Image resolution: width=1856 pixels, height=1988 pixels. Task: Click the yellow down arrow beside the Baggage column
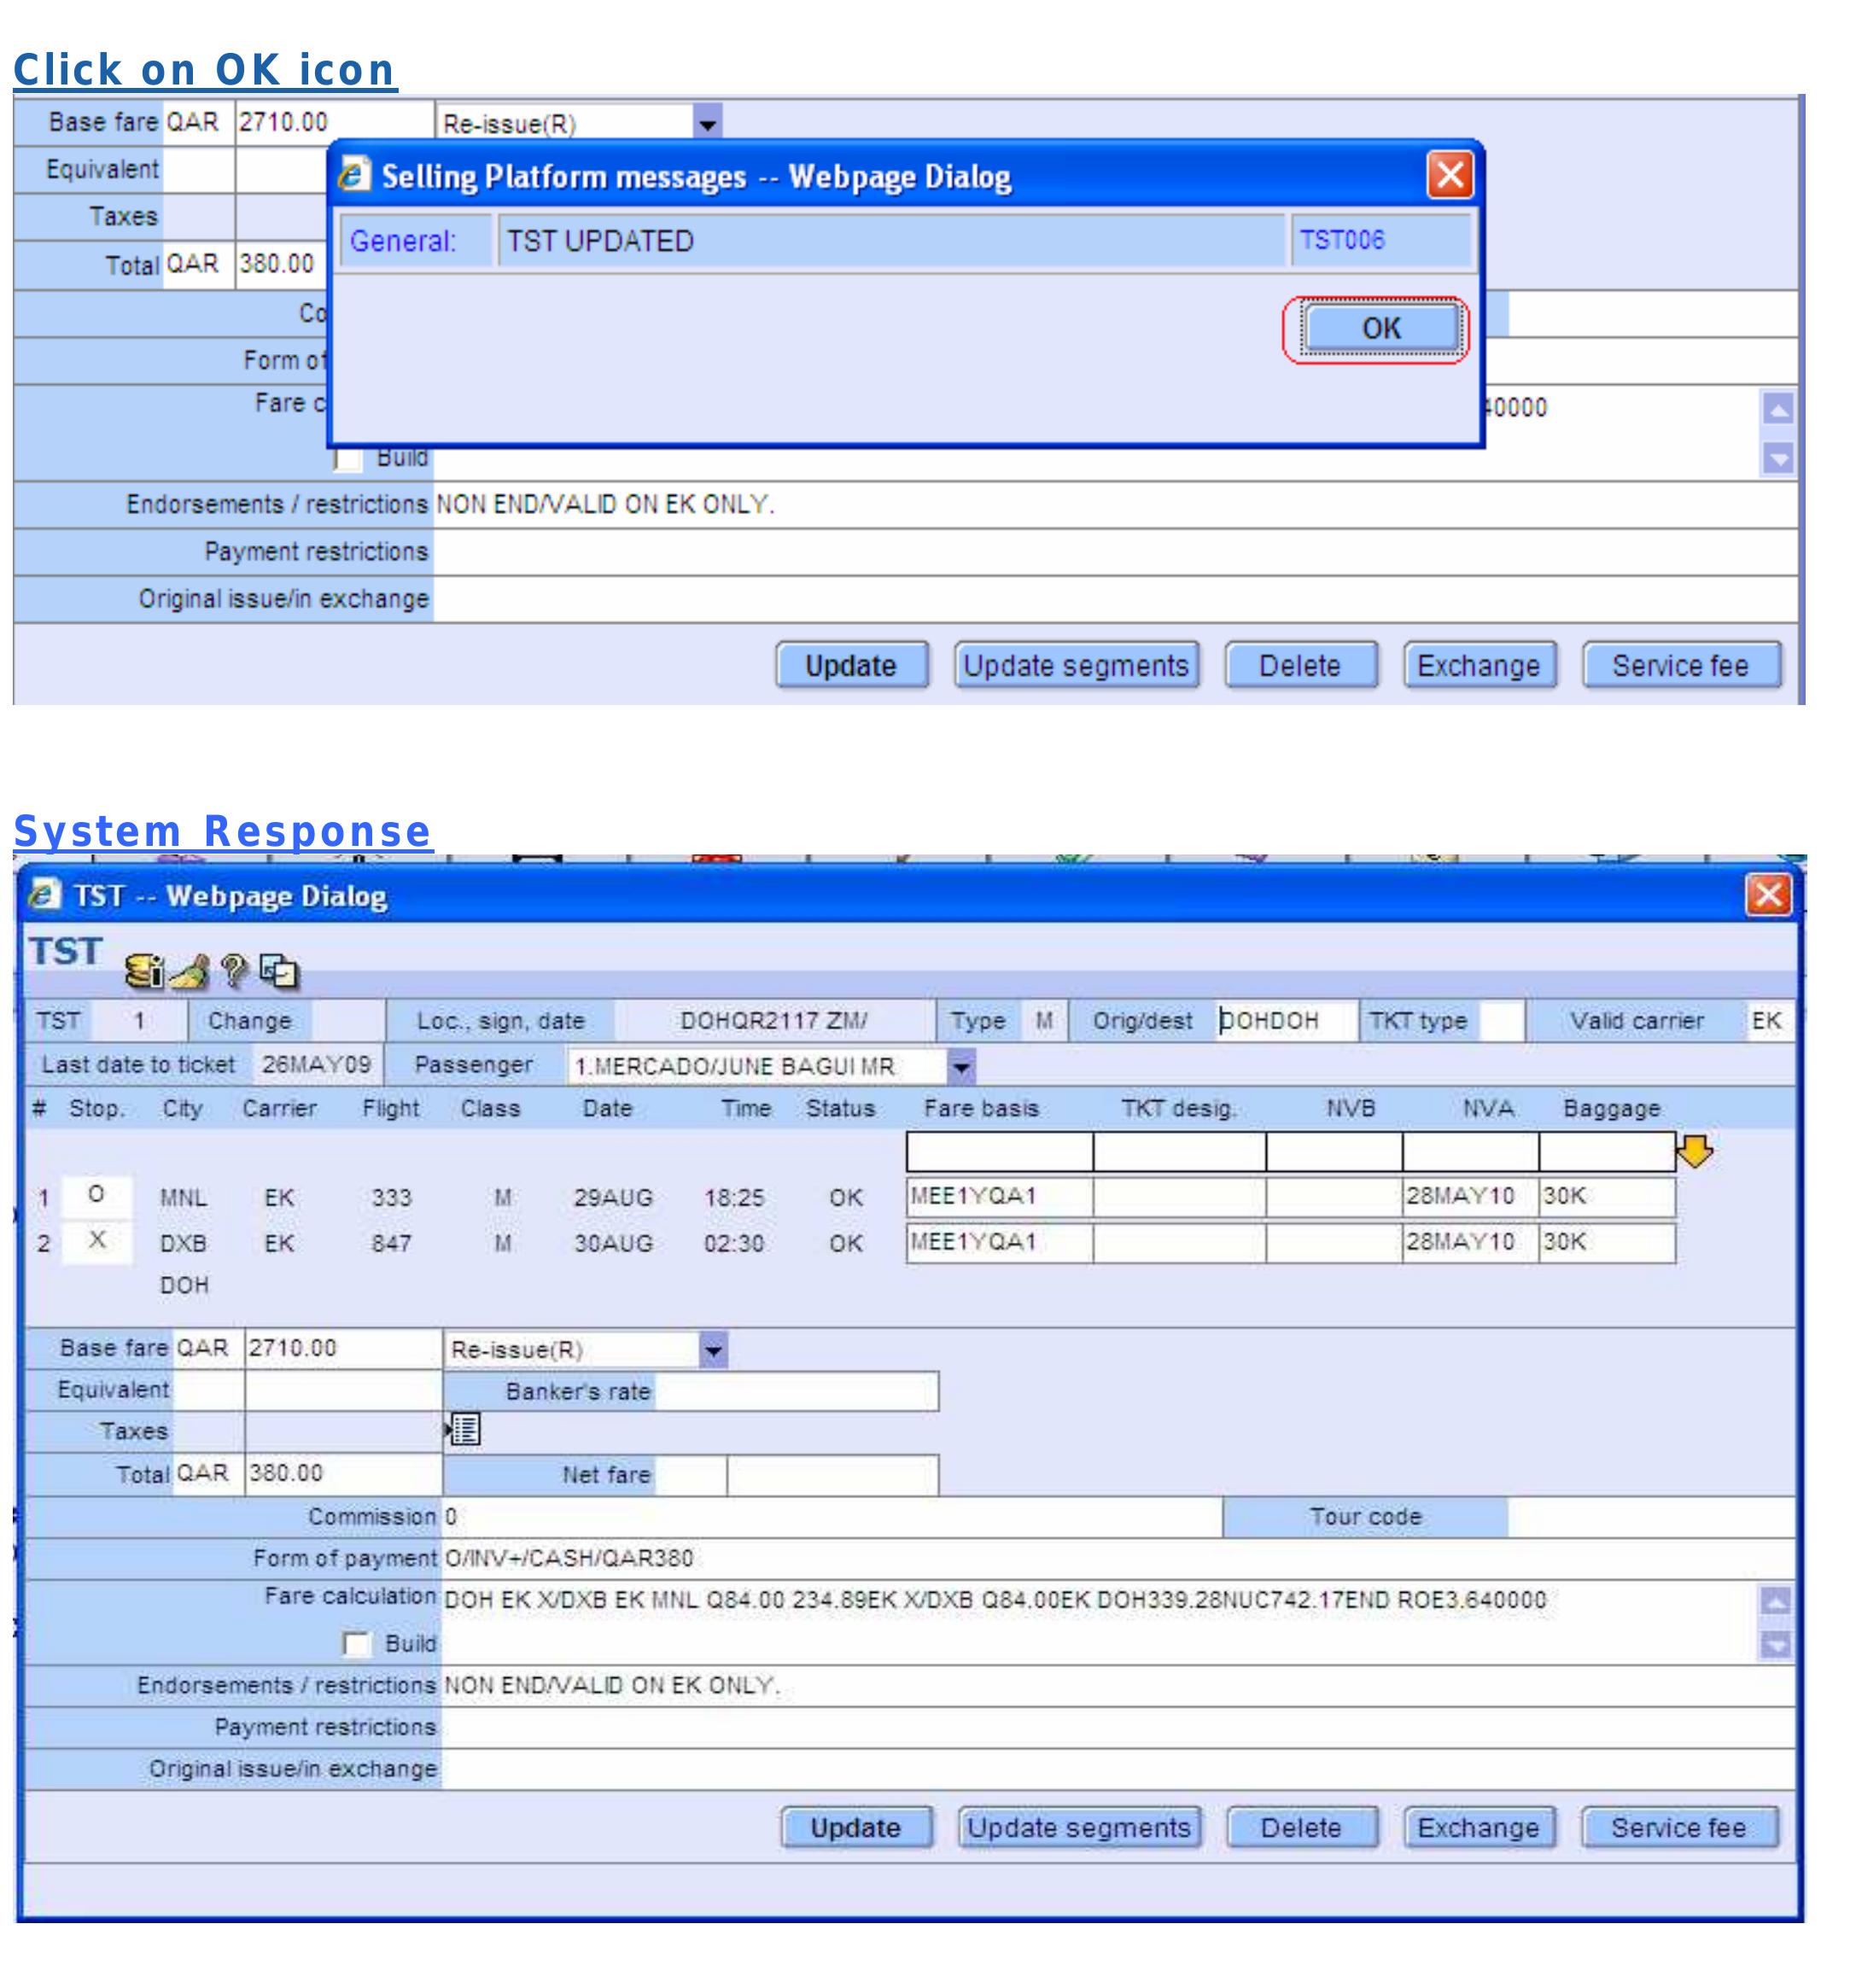pos(1695,1151)
